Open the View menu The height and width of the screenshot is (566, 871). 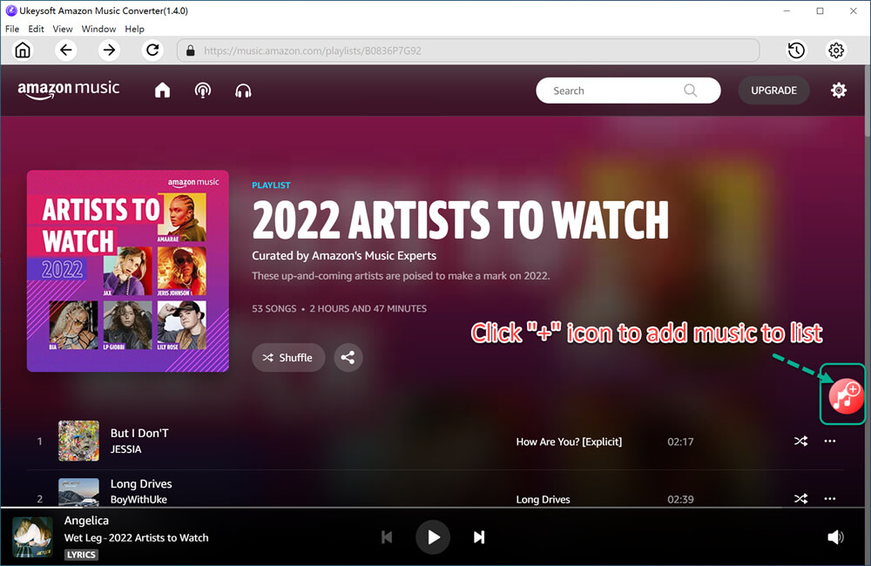[63, 29]
